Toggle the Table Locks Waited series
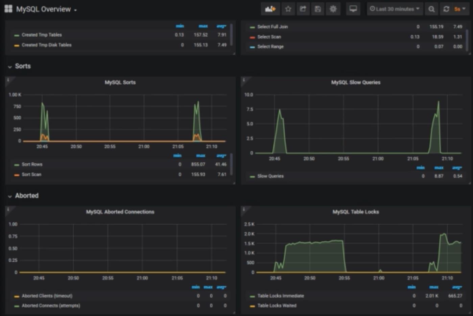 click(277, 306)
